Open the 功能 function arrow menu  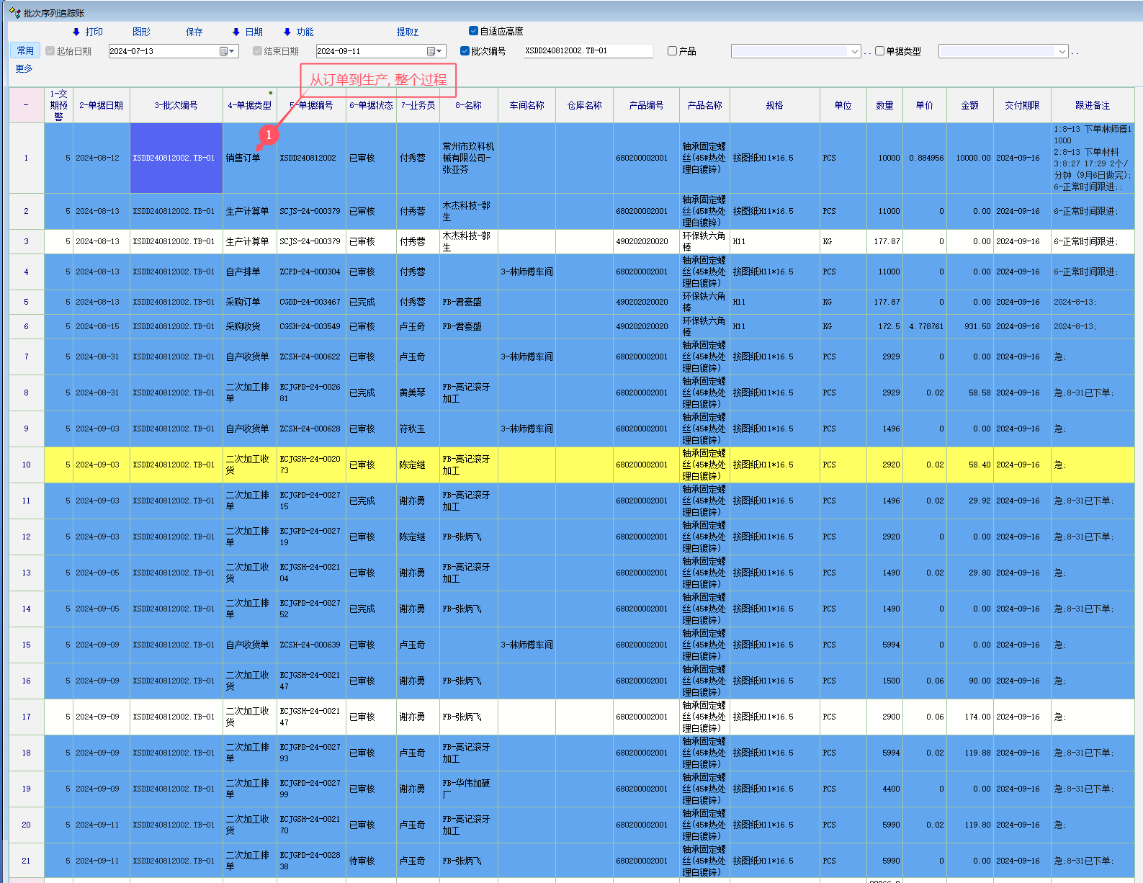[298, 32]
